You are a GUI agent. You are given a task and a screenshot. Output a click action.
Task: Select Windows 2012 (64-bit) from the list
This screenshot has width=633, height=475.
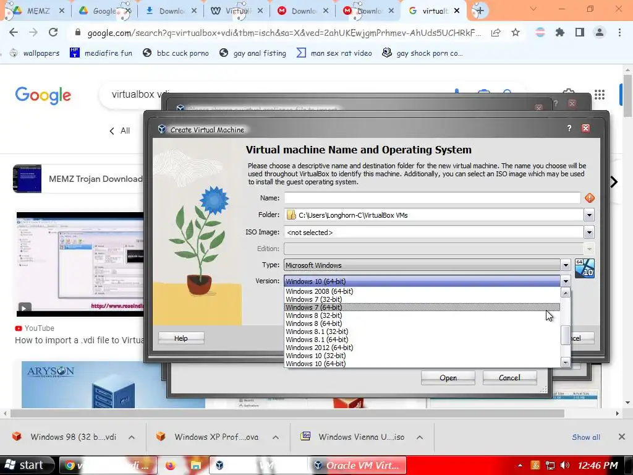422,348
